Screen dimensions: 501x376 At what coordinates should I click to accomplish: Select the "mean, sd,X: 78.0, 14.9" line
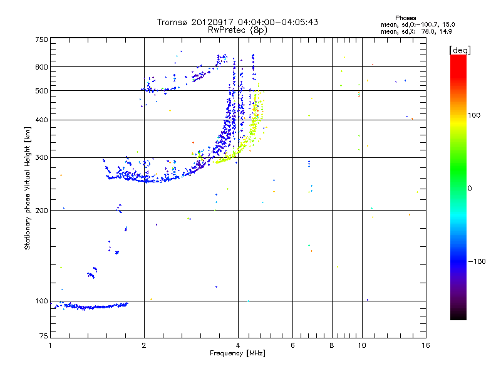[x=416, y=31]
